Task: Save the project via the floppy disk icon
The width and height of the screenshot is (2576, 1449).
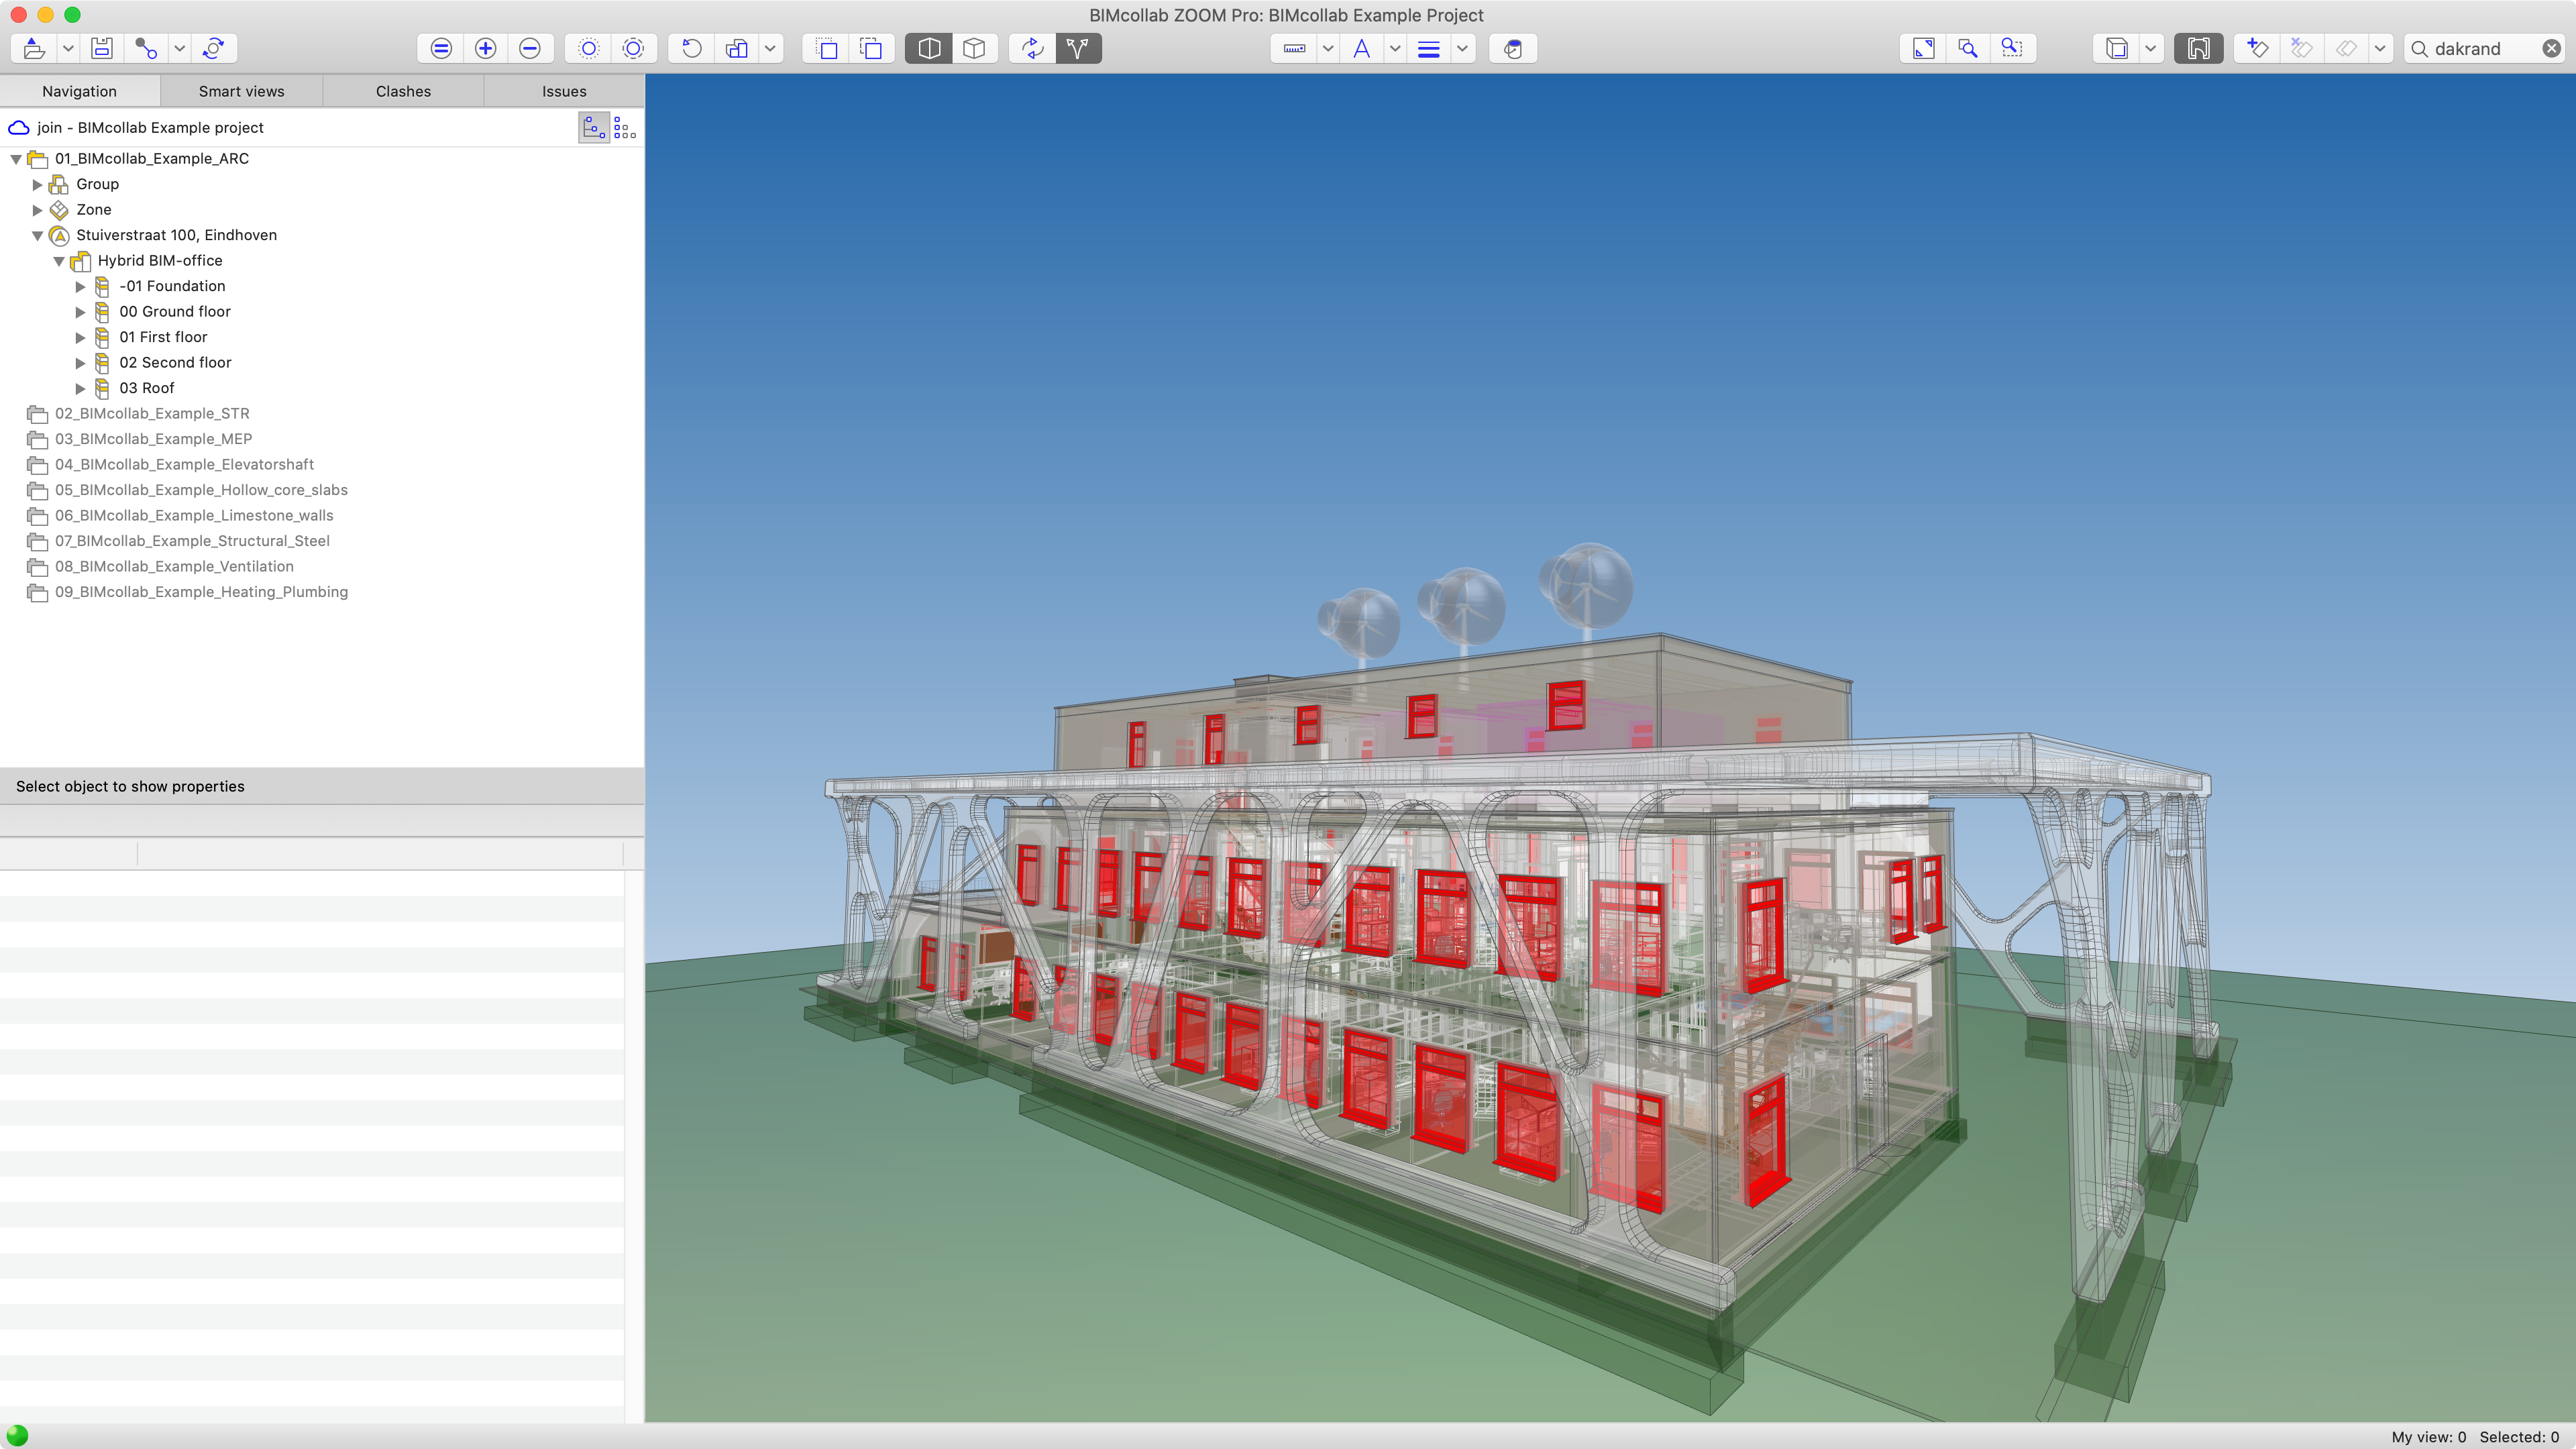Action: coord(101,48)
